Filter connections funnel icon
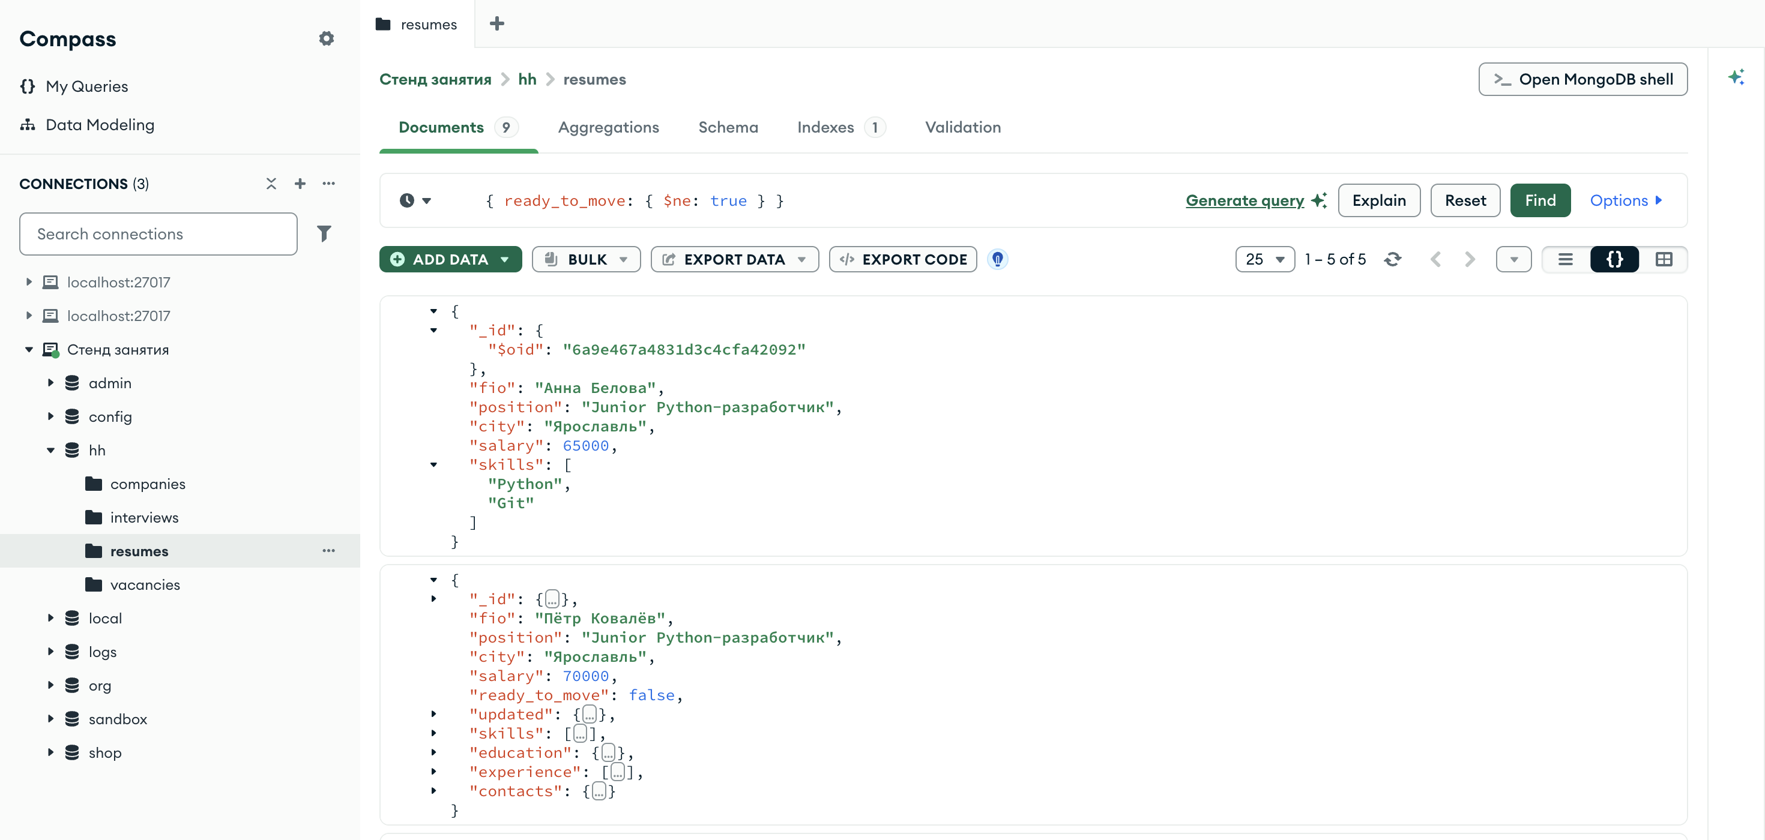1765x840 pixels. (324, 234)
